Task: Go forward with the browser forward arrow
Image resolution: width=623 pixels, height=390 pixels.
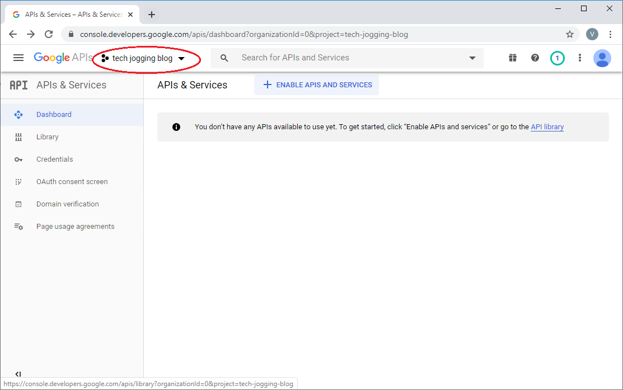Action: click(31, 34)
